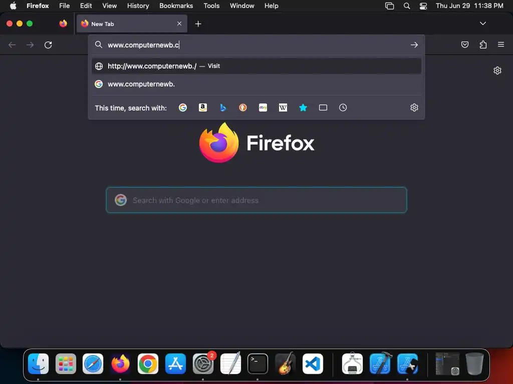Launch Terminal from the Dock
513x384 pixels.
pos(258,363)
